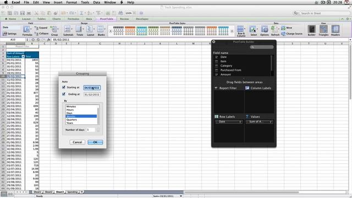Toggle the Triangles view icon
Viewport: 352px width, 198px height.
(323, 29)
